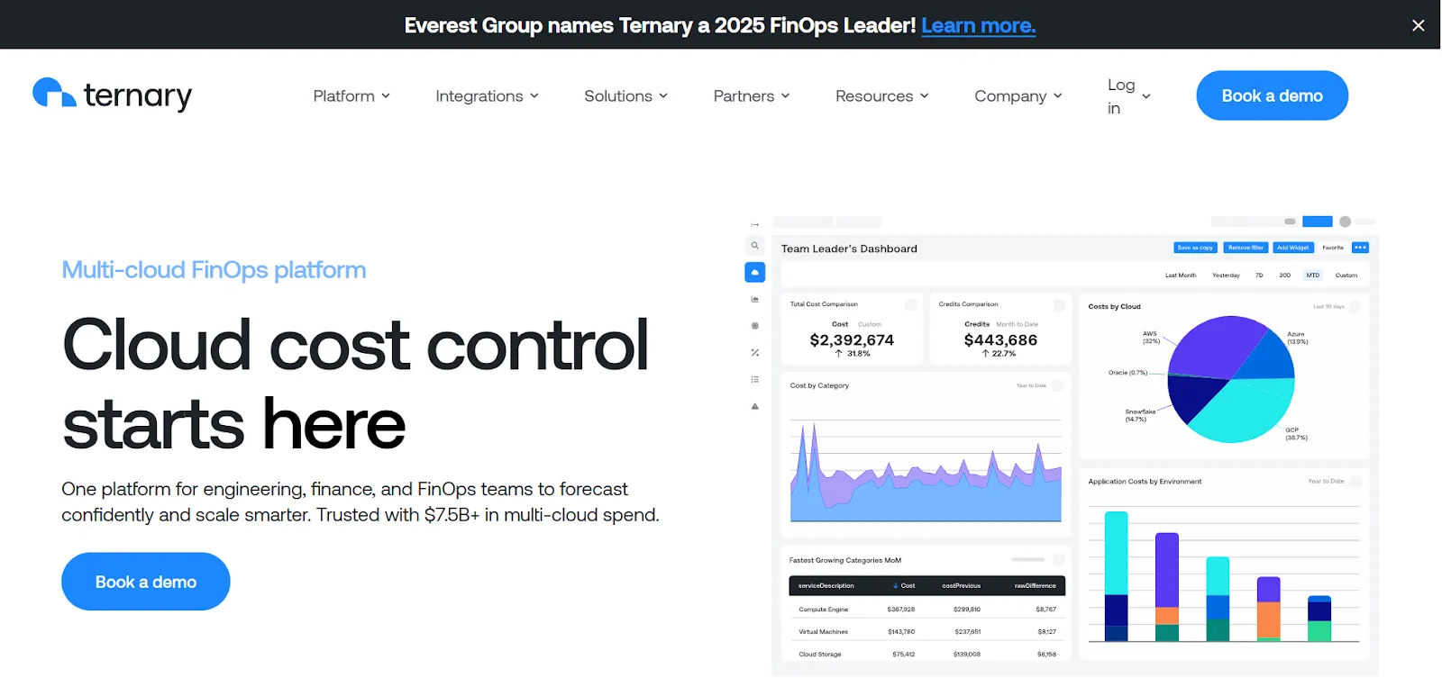Click the chart icon in dashboard sidebar
This screenshot has width=1442, height=678.
pyautogui.click(x=755, y=299)
